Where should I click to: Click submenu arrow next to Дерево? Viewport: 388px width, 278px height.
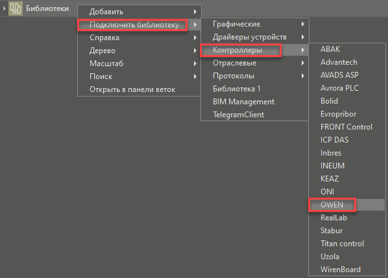click(195, 51)
